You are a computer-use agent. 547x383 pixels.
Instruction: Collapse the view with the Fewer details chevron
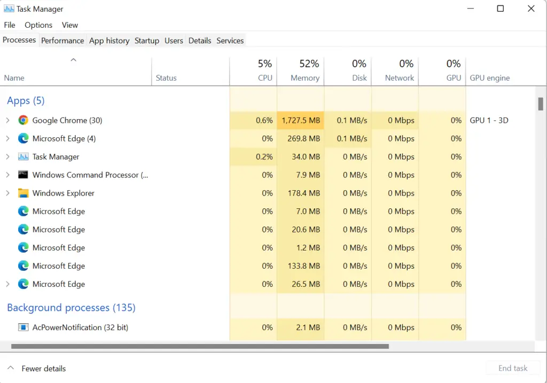[x=11, y=368]
